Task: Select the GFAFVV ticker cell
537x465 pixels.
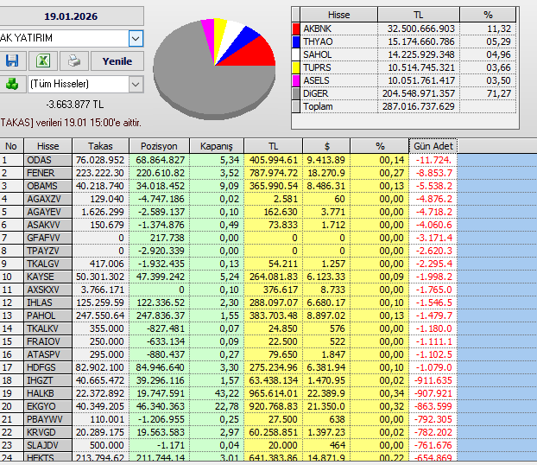Action: [x=48, y=238]
